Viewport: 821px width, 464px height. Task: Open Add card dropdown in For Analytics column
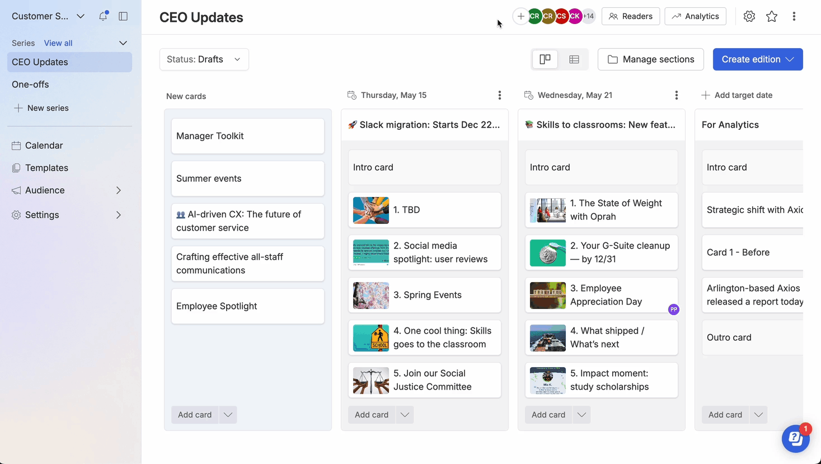758,415
